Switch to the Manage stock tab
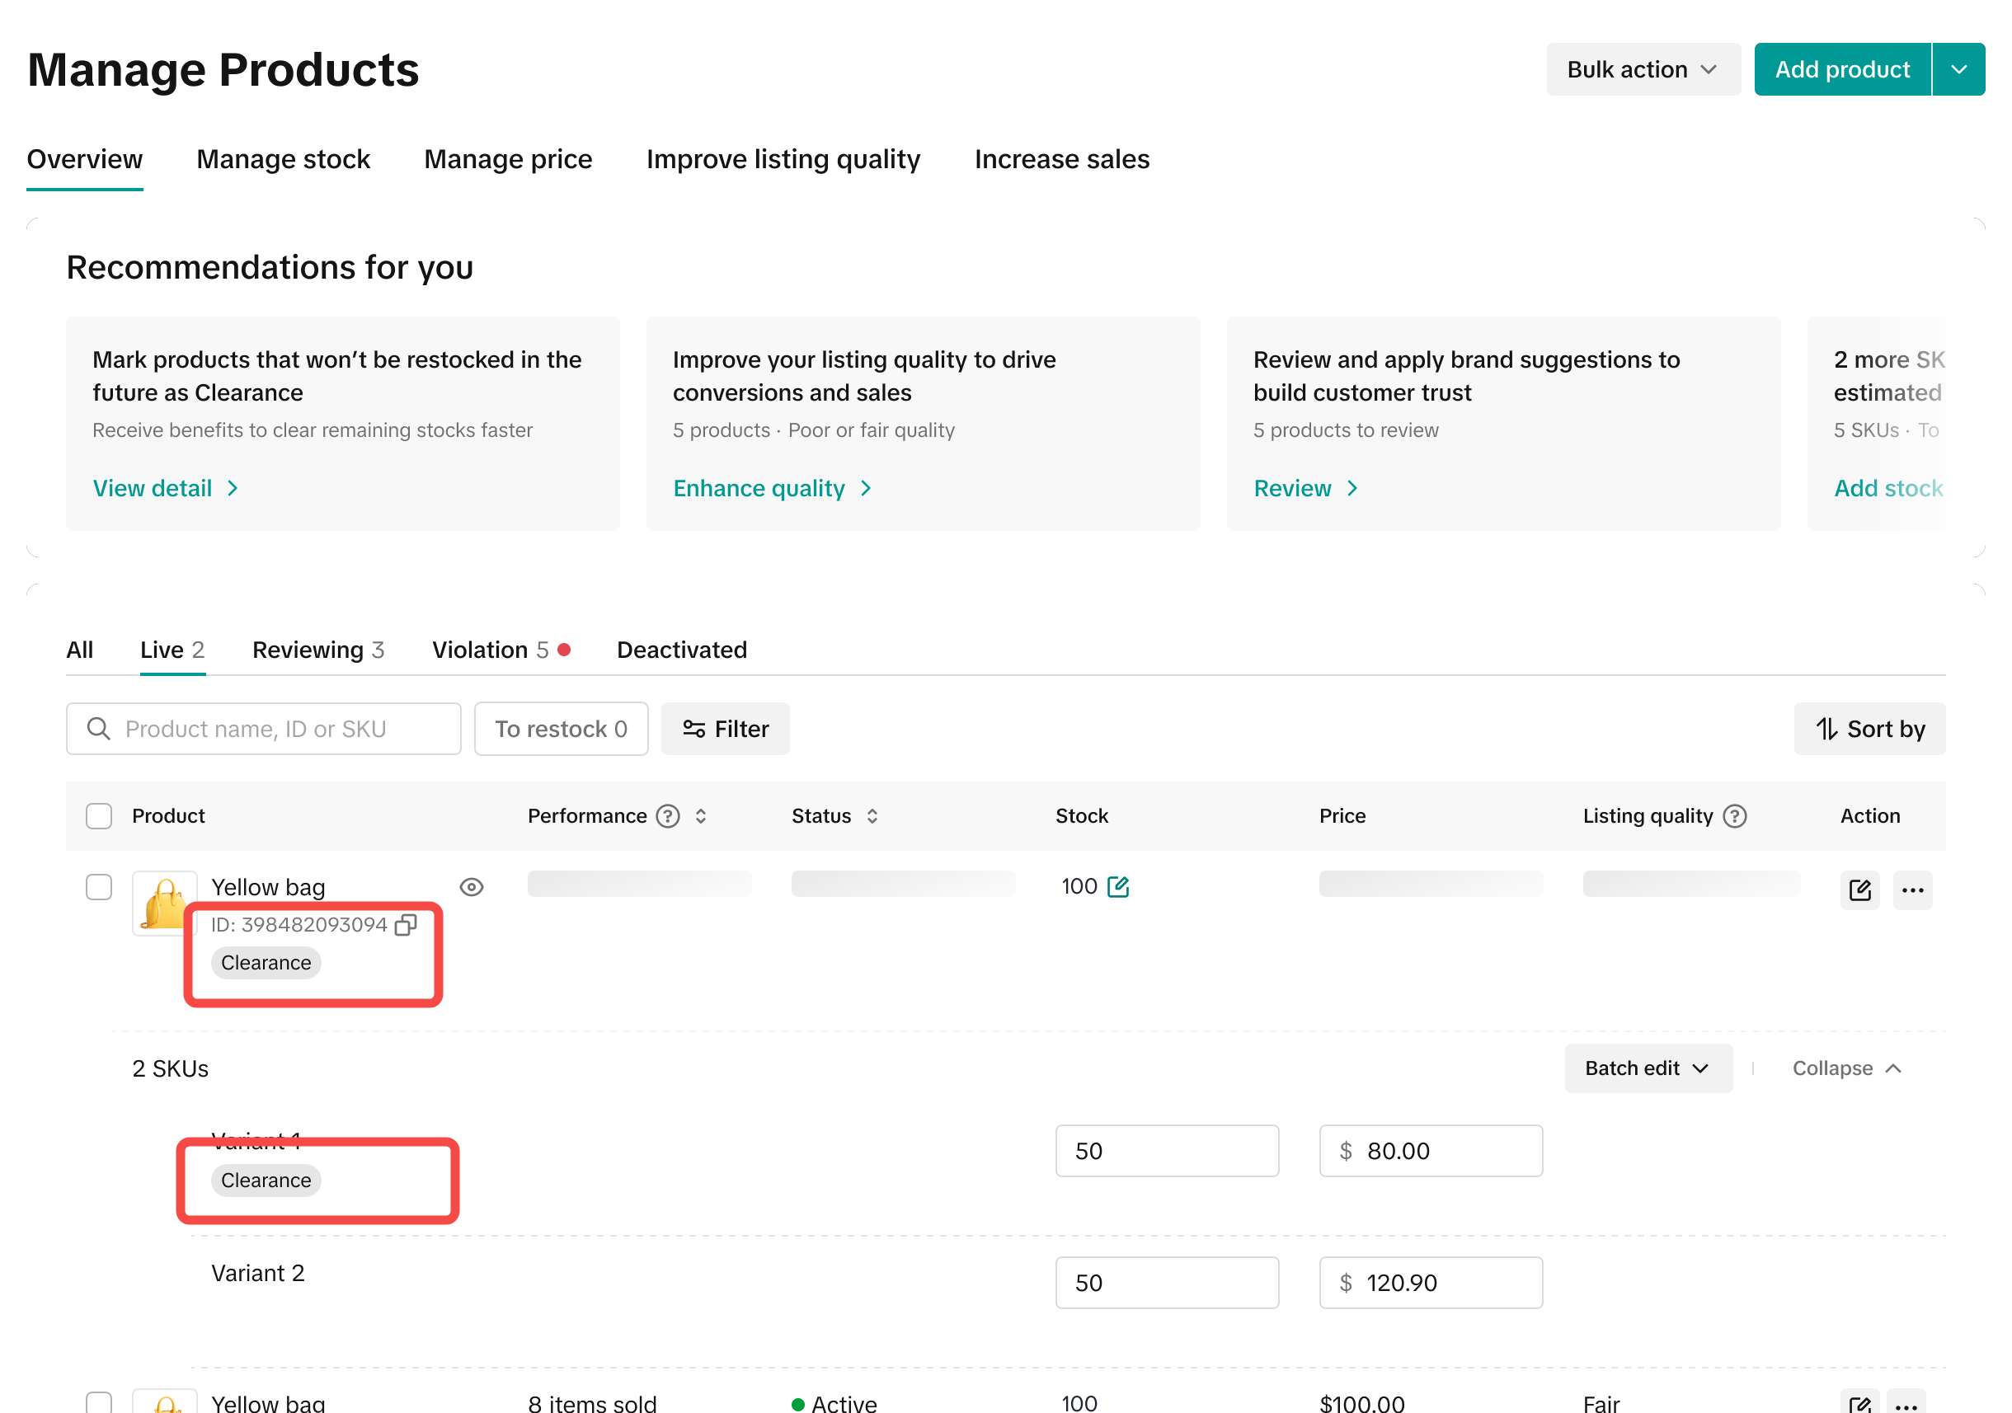 283,159
